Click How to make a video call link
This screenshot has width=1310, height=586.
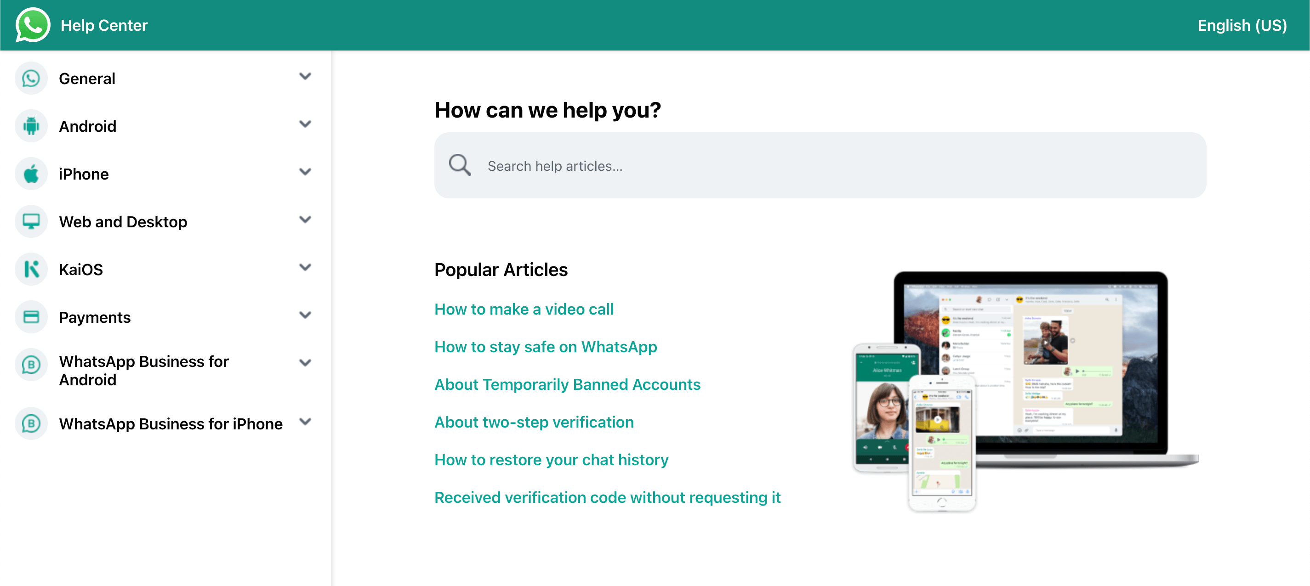(x=524, y=310)
